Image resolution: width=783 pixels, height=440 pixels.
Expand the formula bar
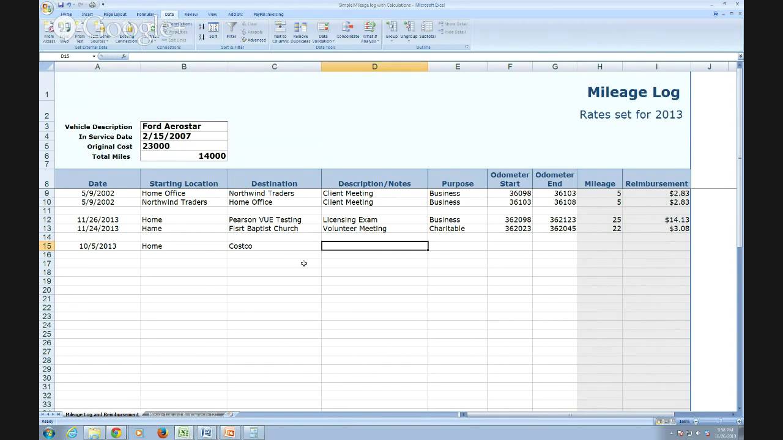740,56
